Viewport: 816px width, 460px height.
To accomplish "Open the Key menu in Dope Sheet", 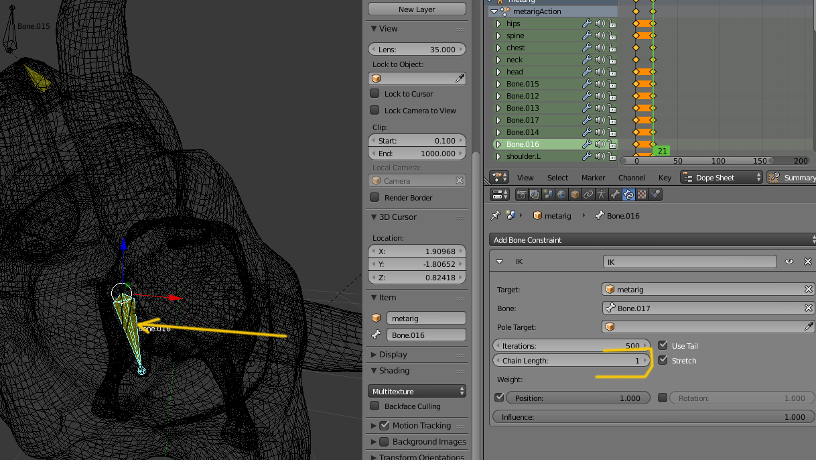I will 665,178.
